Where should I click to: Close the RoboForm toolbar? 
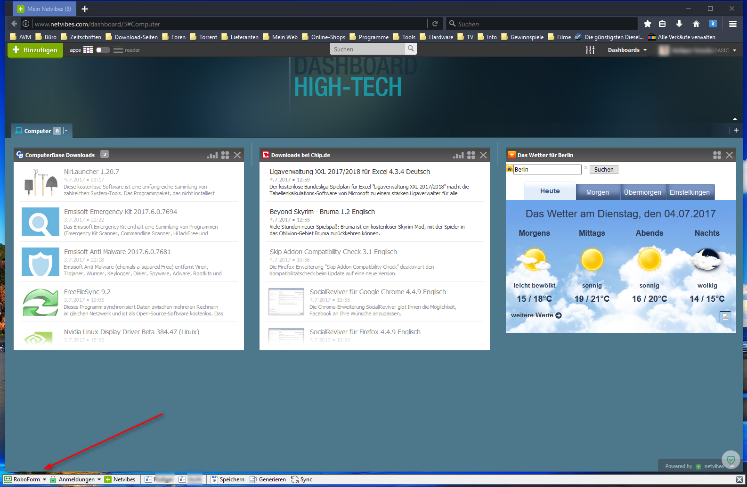tap(739, 479)
